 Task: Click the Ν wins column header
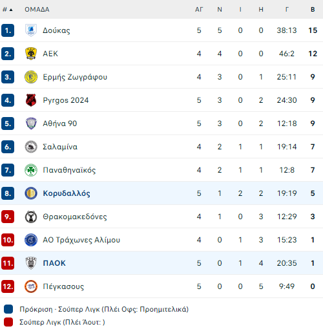(x=220, y=10)
